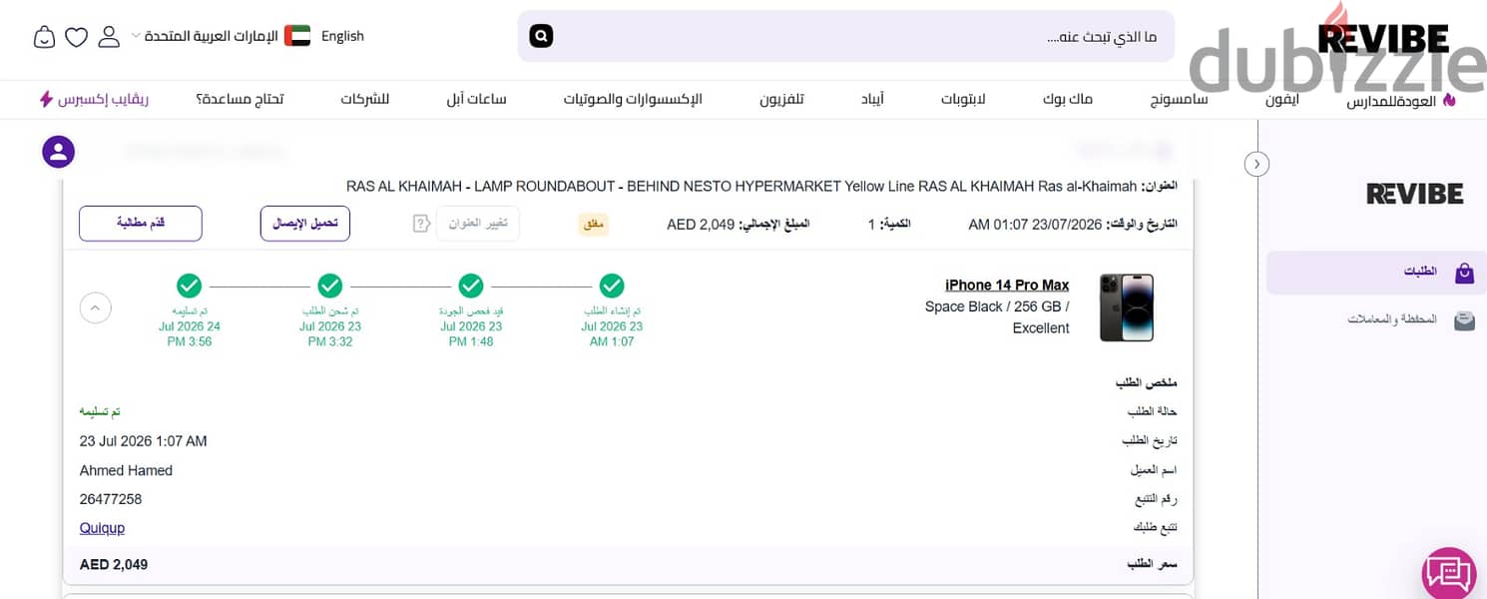The height and width of the screenshot is (599, 1487).
Task: Click the قدم مطالبة button
Action: [x=141, y=224]
